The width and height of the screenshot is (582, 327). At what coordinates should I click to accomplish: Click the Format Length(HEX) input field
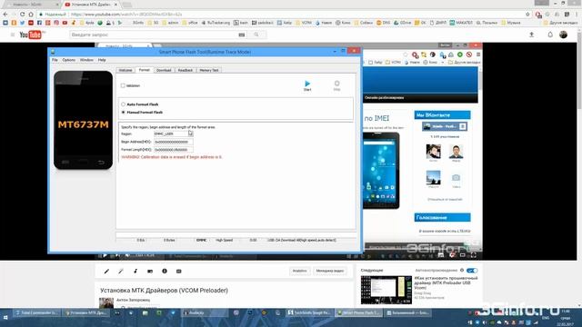(x=174, y=150)
